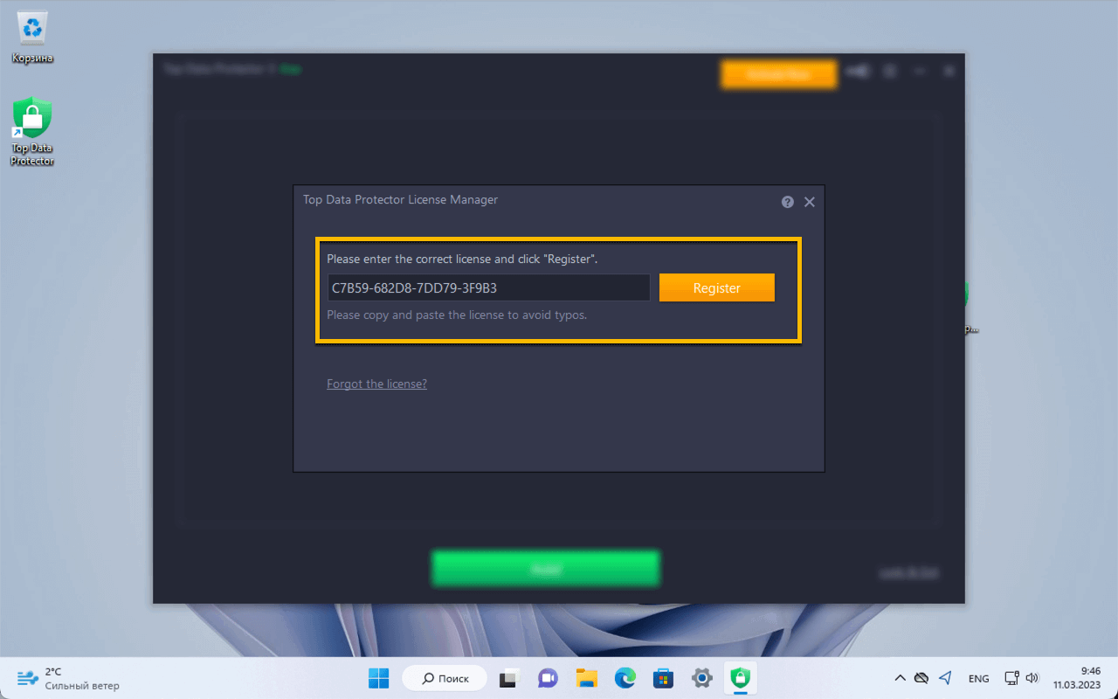This screenshot has width=1118, height=699.
Task: Click the orange Register button
Action: point(717,287)
